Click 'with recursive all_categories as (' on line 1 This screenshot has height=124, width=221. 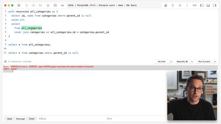[x=33, y=11]
